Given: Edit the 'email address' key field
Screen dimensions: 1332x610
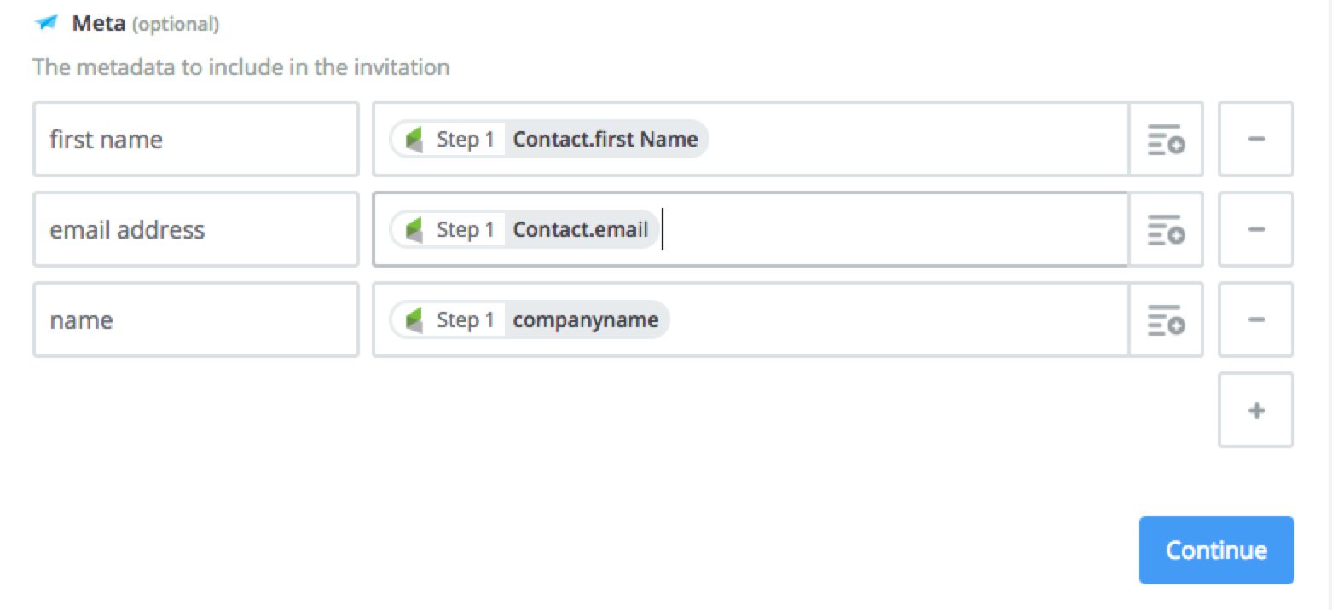Looking at the screenshot, I should click(195, 229).
